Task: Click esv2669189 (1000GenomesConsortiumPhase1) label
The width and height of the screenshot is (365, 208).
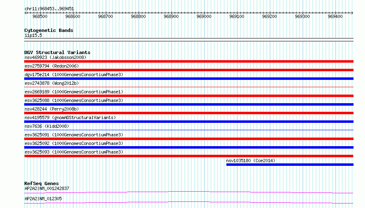Action: (74, 92)
